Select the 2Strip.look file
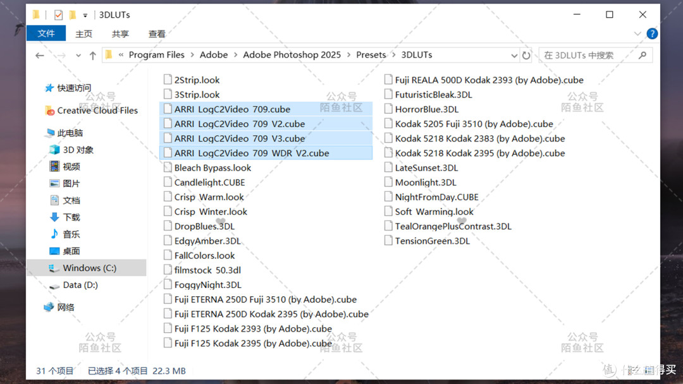Screen dimensions: 683x384 pyautogui.click(x=192, y=80)
